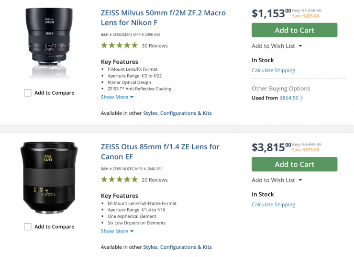This screenshot has height=257, width=354.
Task: Open Add to Wish List dropdown for Otus
Action: (277, 180)
